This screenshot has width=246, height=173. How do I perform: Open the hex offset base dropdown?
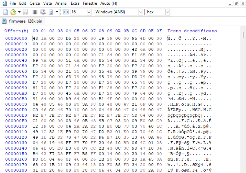[x=167, y=12]
